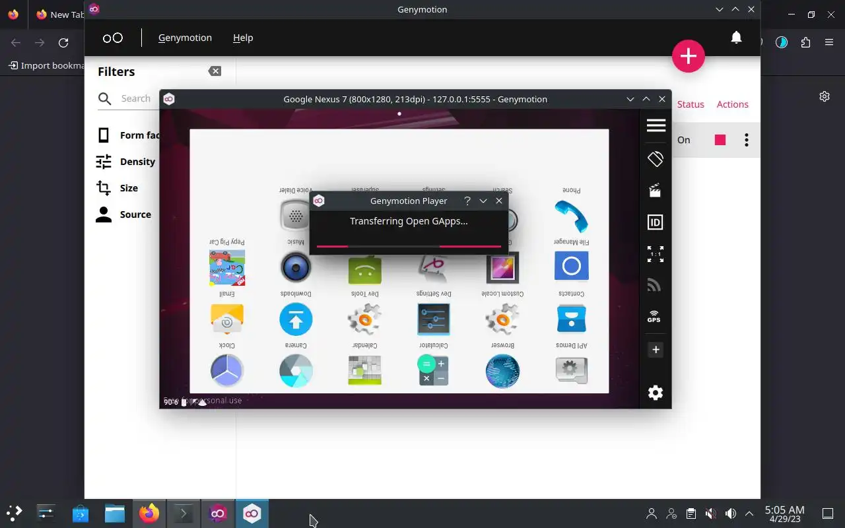845x528 pixels.
Task: Select the New Tab tab in Firefox
Action: (59, 14)
